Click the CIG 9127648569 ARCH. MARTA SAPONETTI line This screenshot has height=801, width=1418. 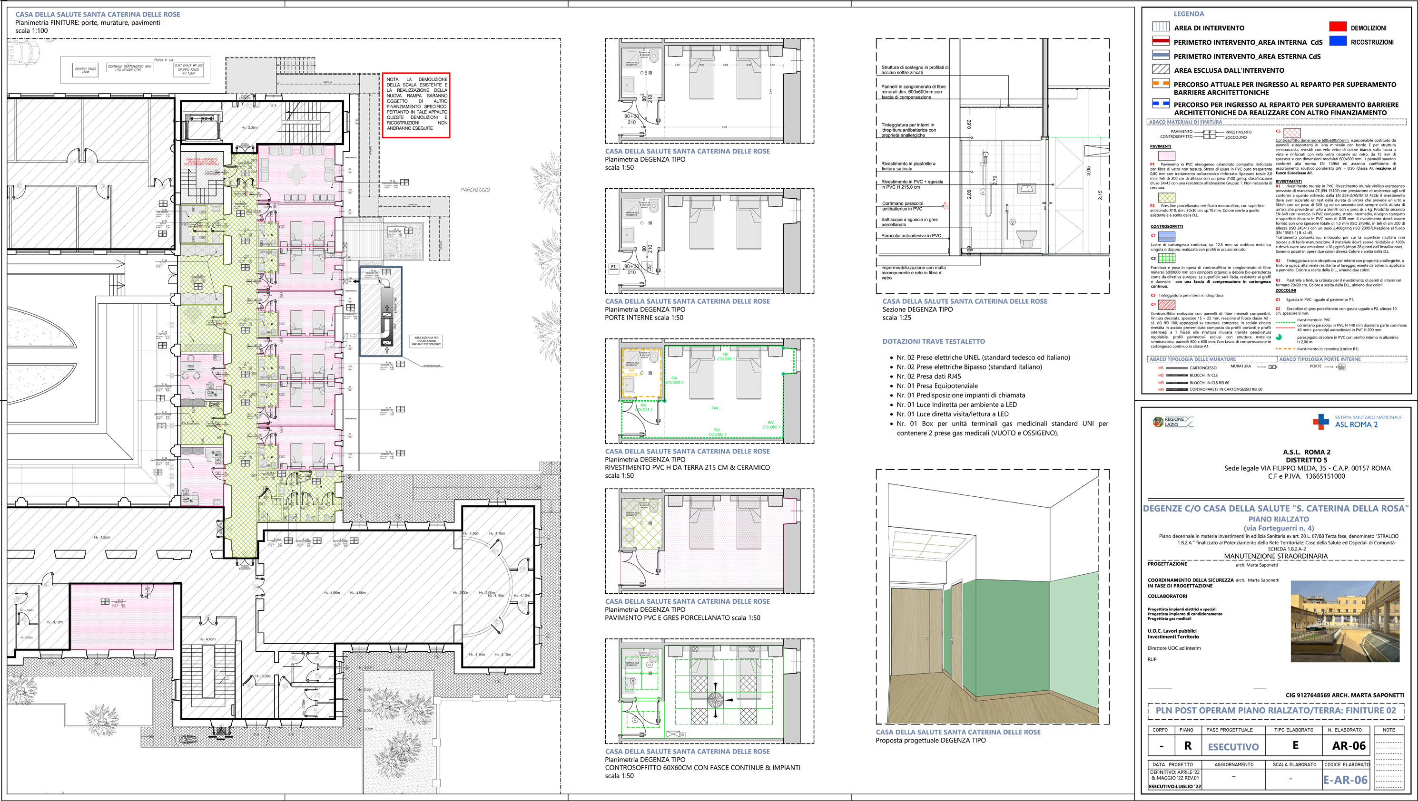click(1344, 695)
